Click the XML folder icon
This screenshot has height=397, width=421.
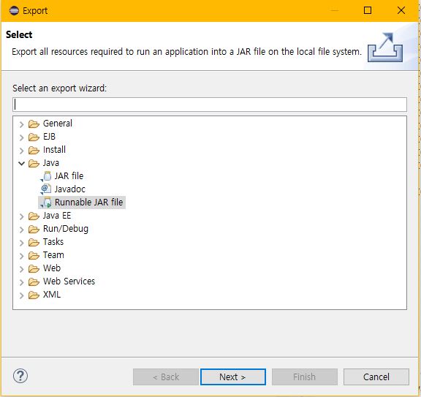(34, 295)
